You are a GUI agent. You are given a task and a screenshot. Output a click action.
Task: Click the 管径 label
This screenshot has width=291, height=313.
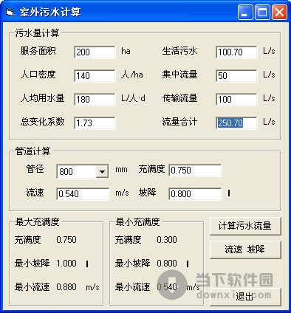click(35, 169)
